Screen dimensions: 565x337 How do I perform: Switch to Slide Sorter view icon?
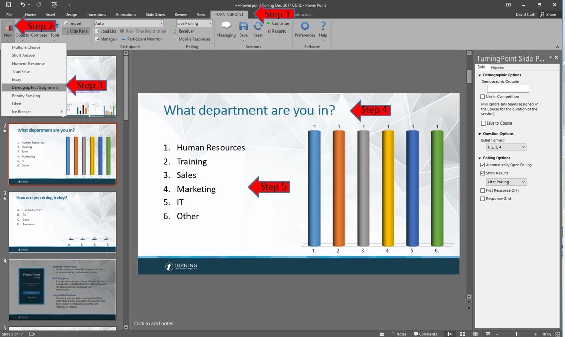click(x=463, y=334)
